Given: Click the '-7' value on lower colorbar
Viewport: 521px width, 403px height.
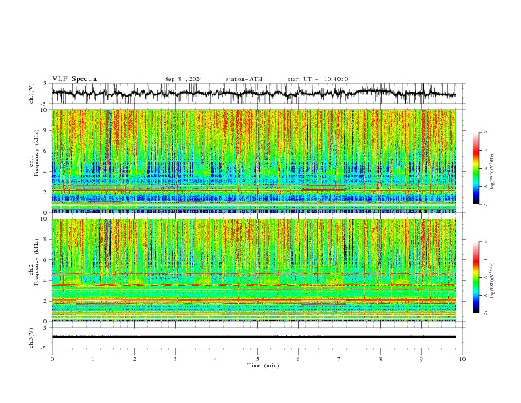Looking at the screenshot, I should pyautogui.click(x=485, y=313).
